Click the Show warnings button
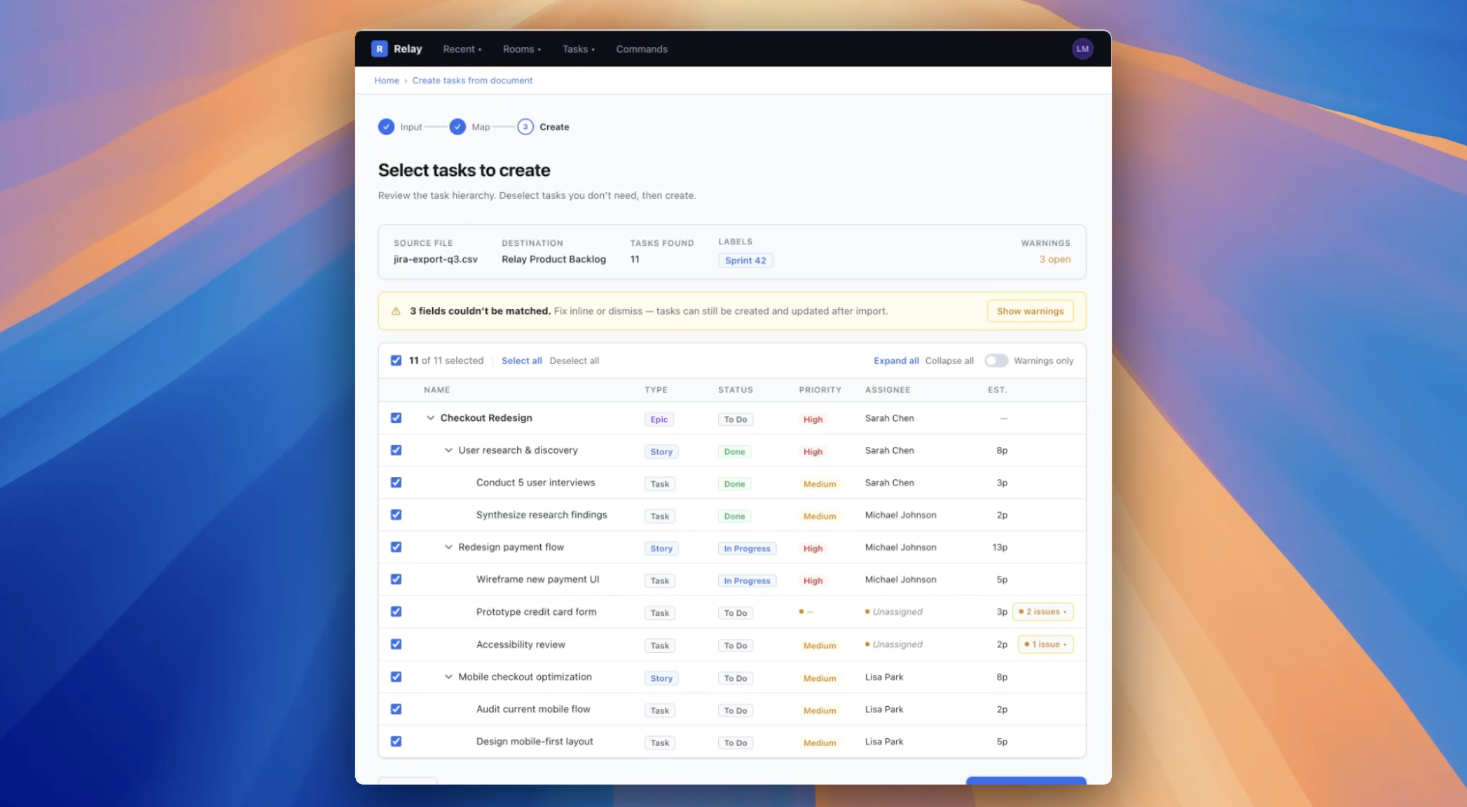 click(1030, 310)
